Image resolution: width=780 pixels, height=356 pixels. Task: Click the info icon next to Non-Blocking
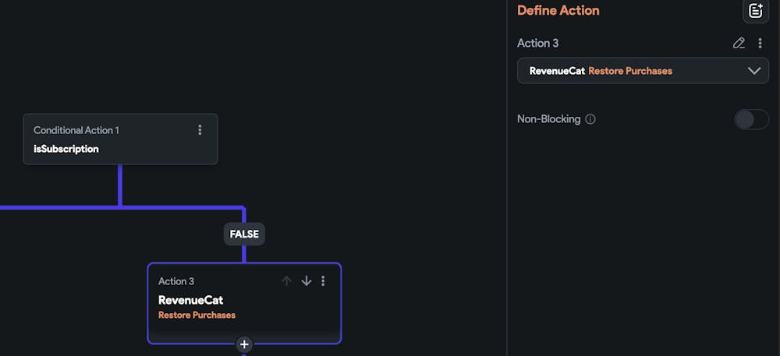[x=590, y=119]
